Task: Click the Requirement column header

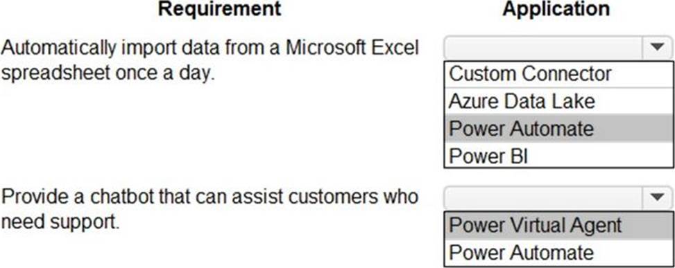Action: pyautogui.click(x=219, y=9)
